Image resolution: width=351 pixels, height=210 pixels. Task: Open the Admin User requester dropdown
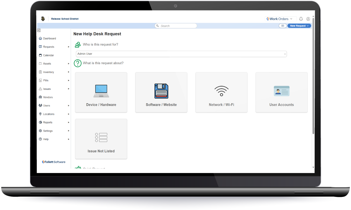click(x=181, y=54)
